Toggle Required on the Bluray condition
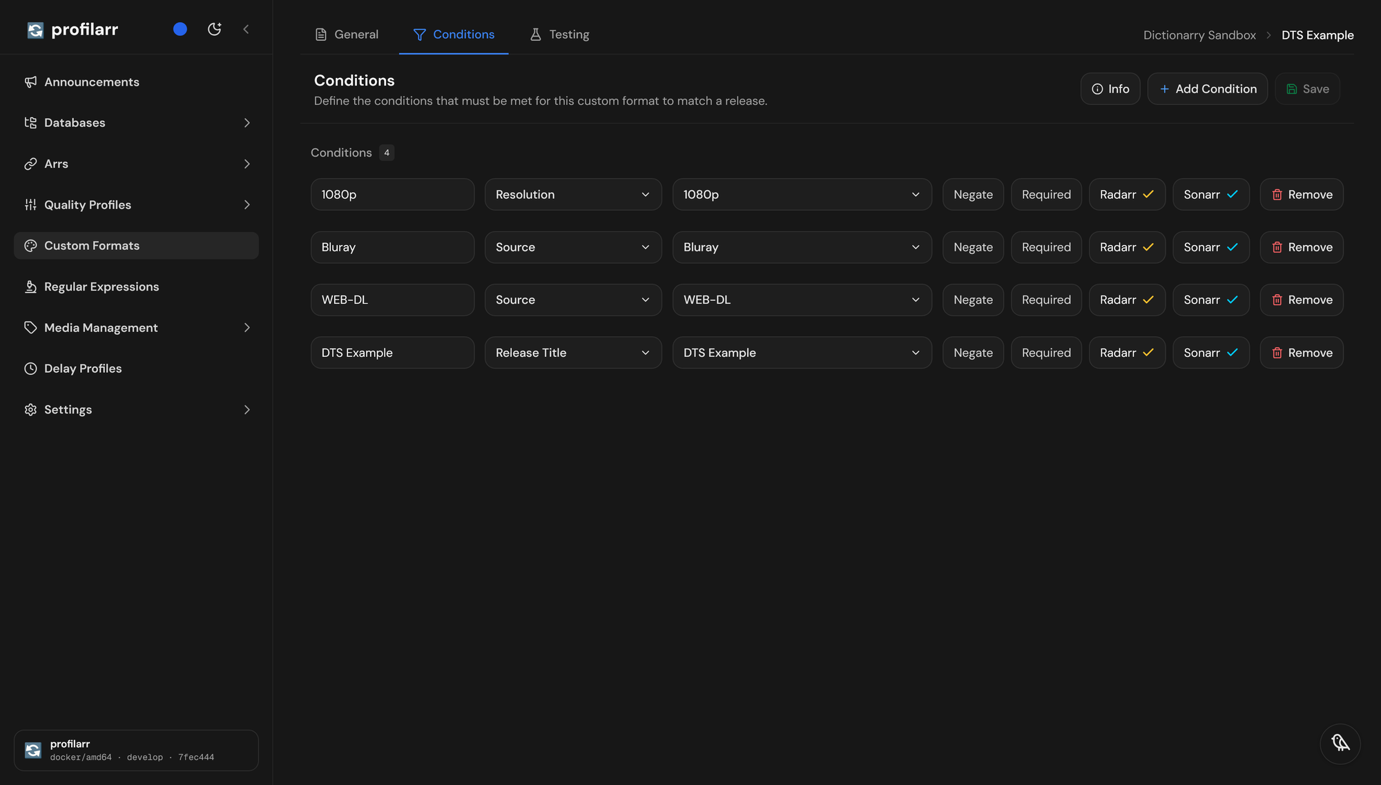Viewport: 1381px width, 785px height. [x=1046, y=247]
